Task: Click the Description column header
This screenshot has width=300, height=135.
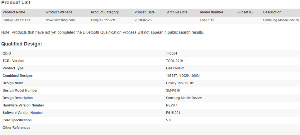Action: tap(272, 12)
